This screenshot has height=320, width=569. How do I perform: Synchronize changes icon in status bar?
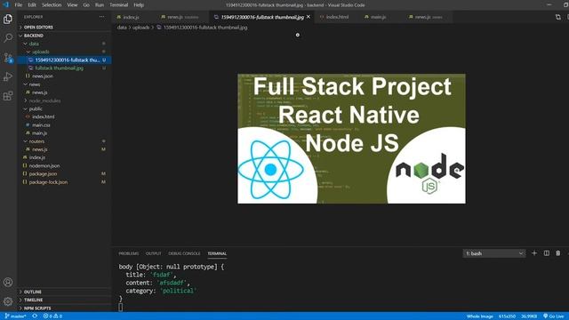click(x=35, y=316)
